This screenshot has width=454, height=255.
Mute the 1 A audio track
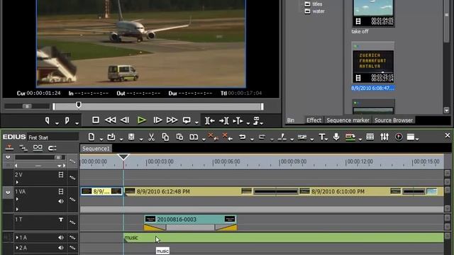[x=61, y=238]
